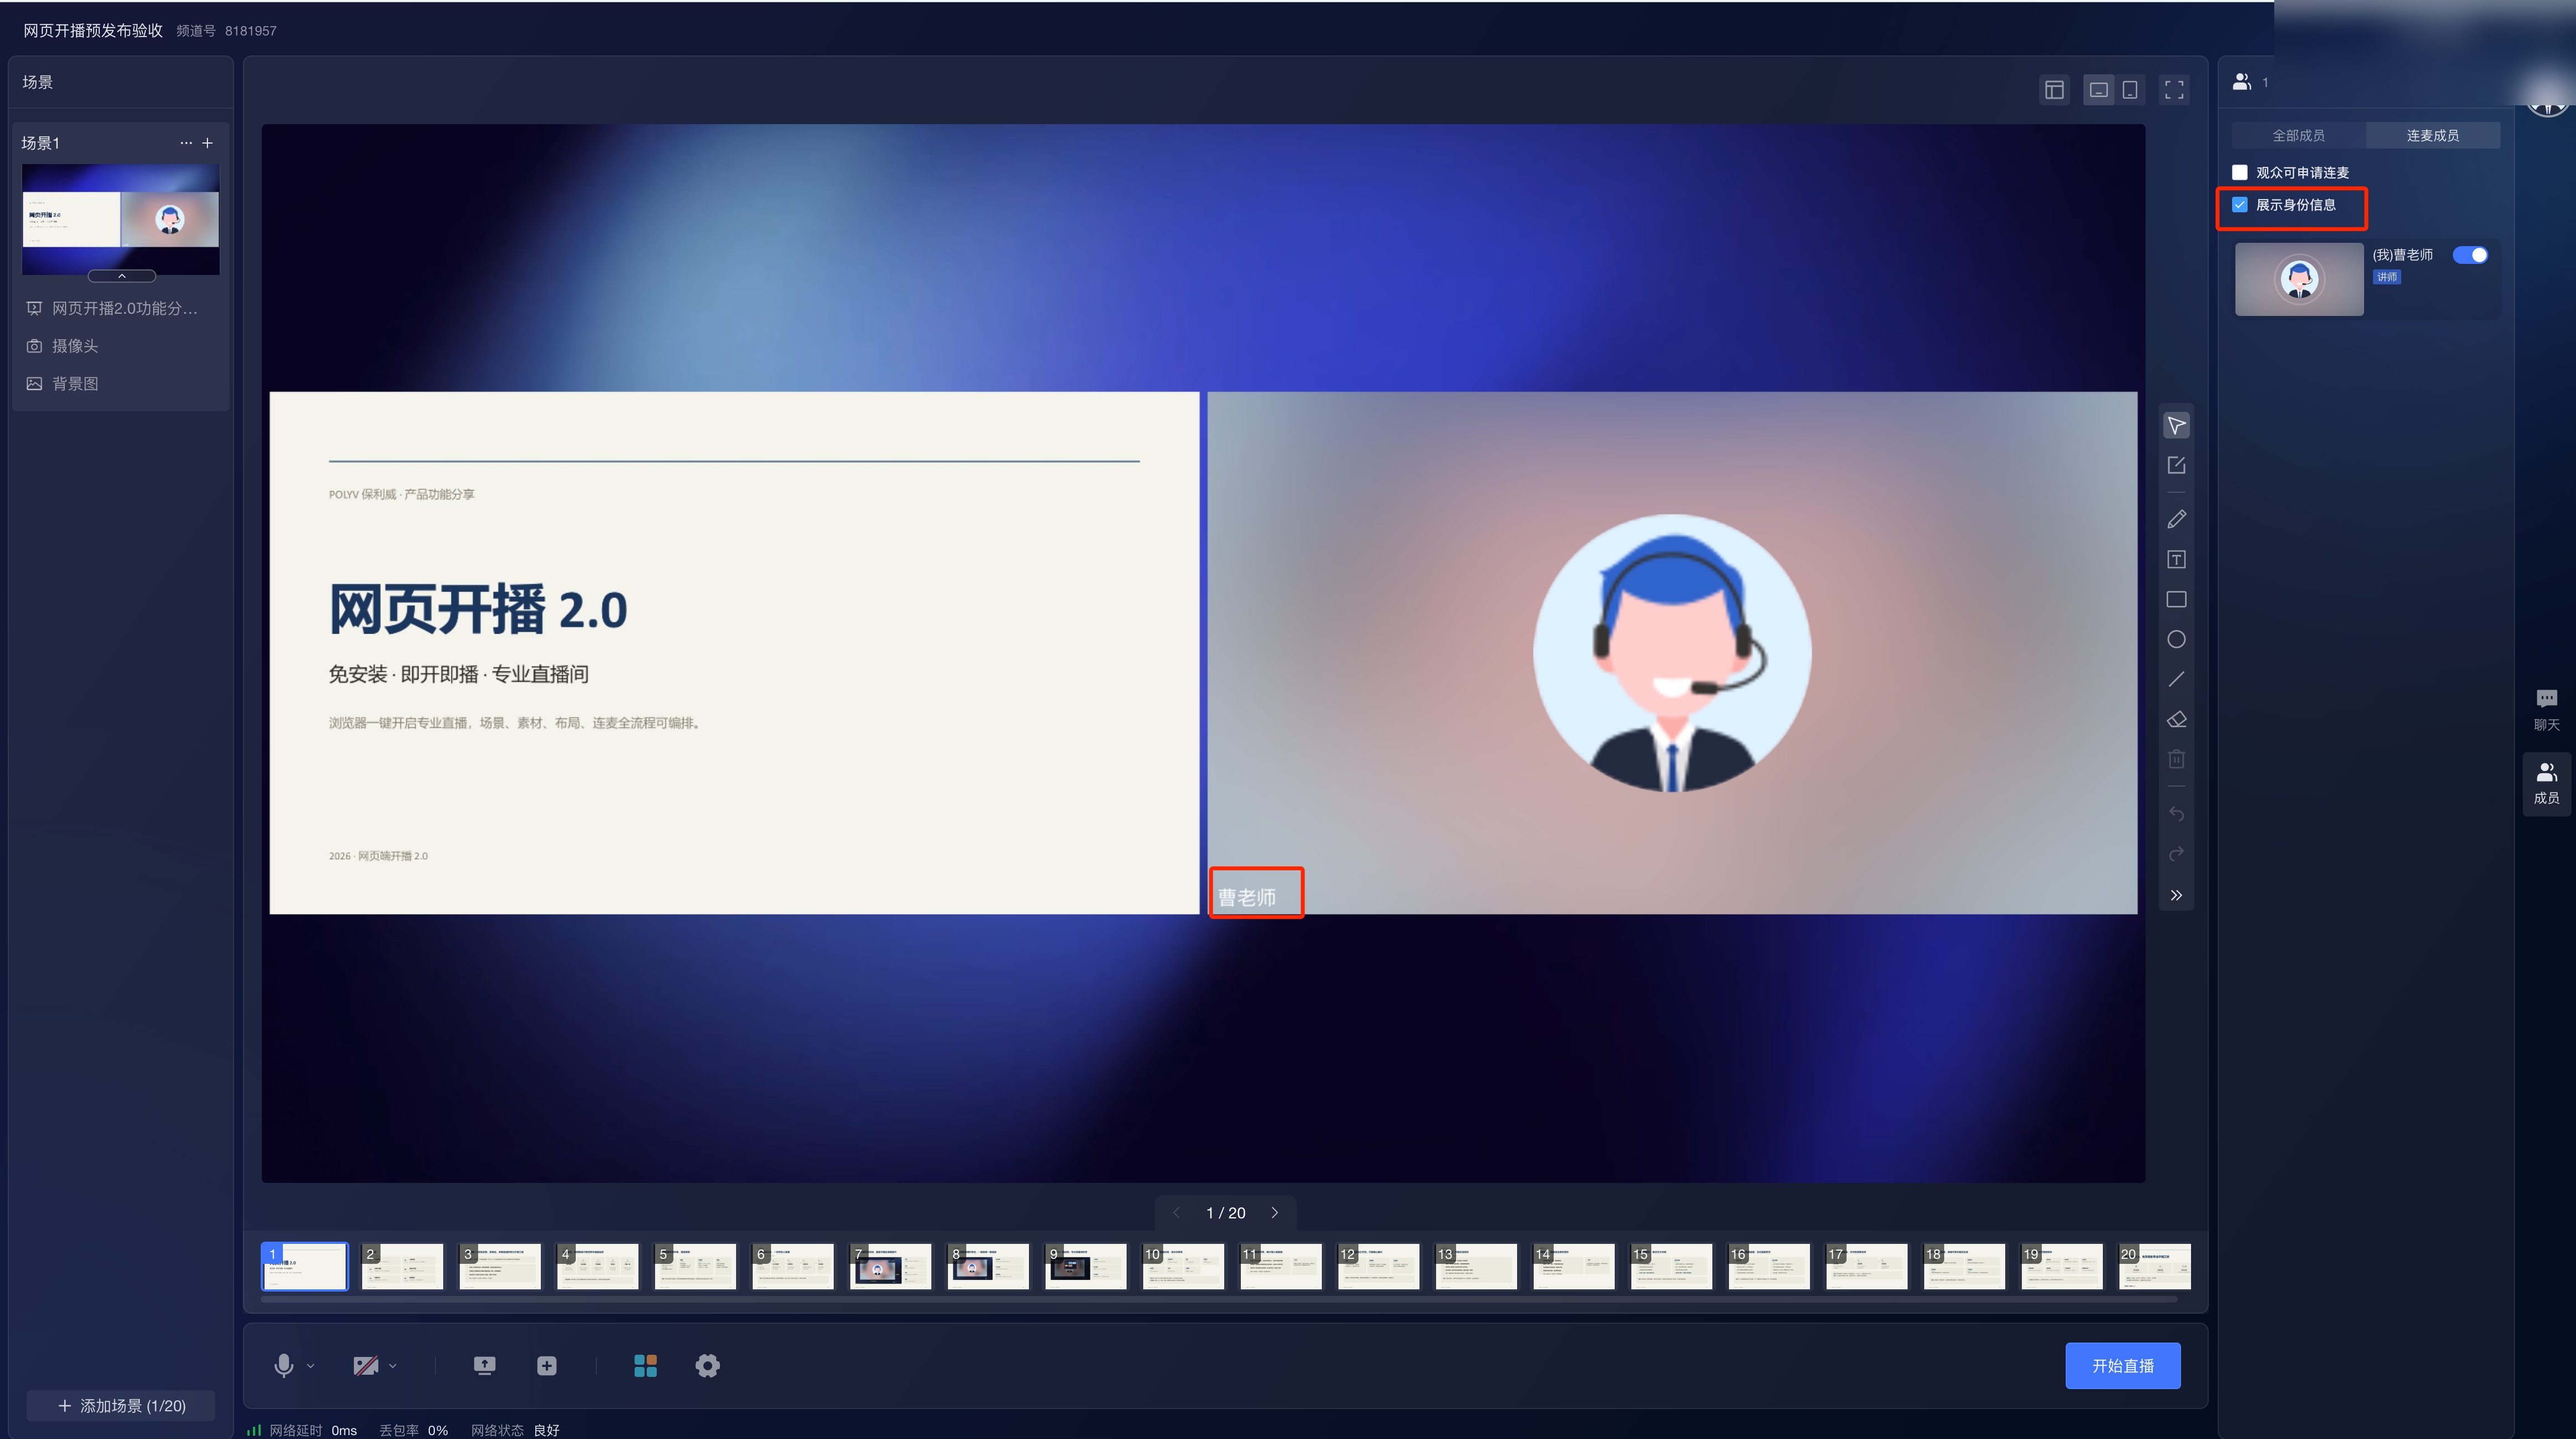Click 开始直播 to start broadcasting
The image size is (2576, 1439).
(x=2122, y=1365)
